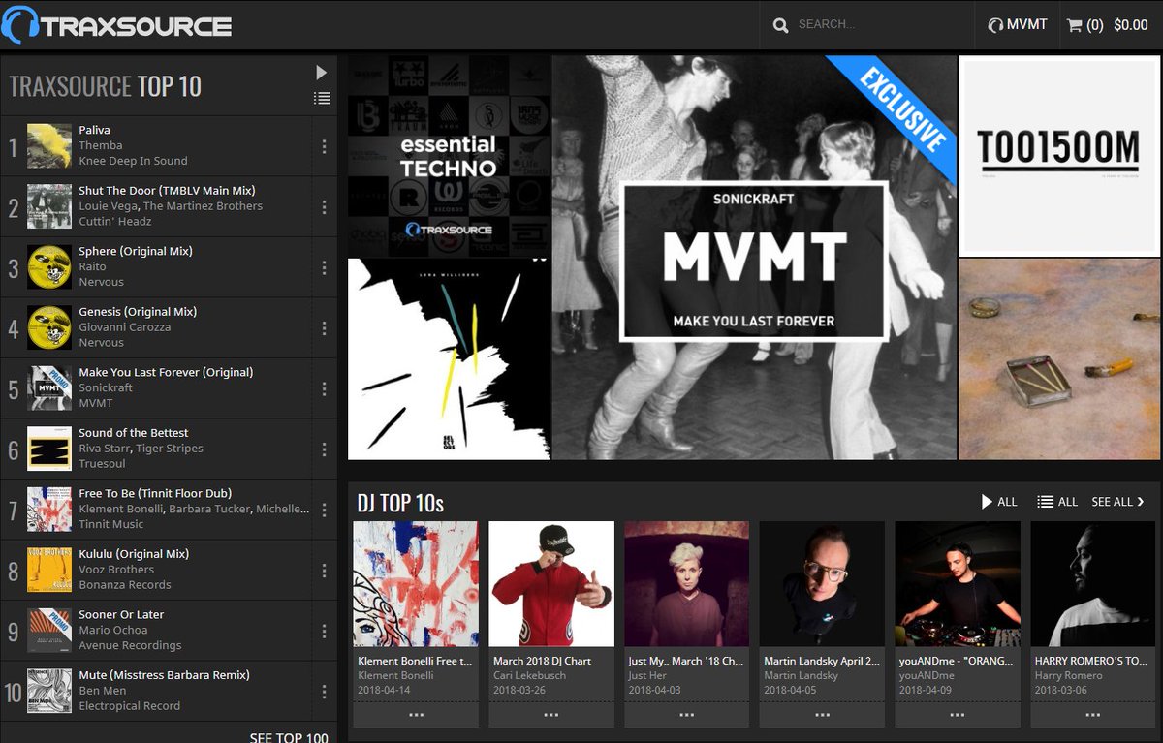Image resolution: width=1163 pixels, height=743 pixels.
Task: Open artist Raito
Action: 93,266
